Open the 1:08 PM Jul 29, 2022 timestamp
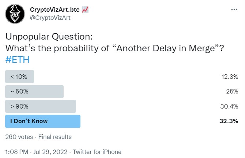This screenshot has width=245, height=158. pyautogui.click(x=37, y=151)
